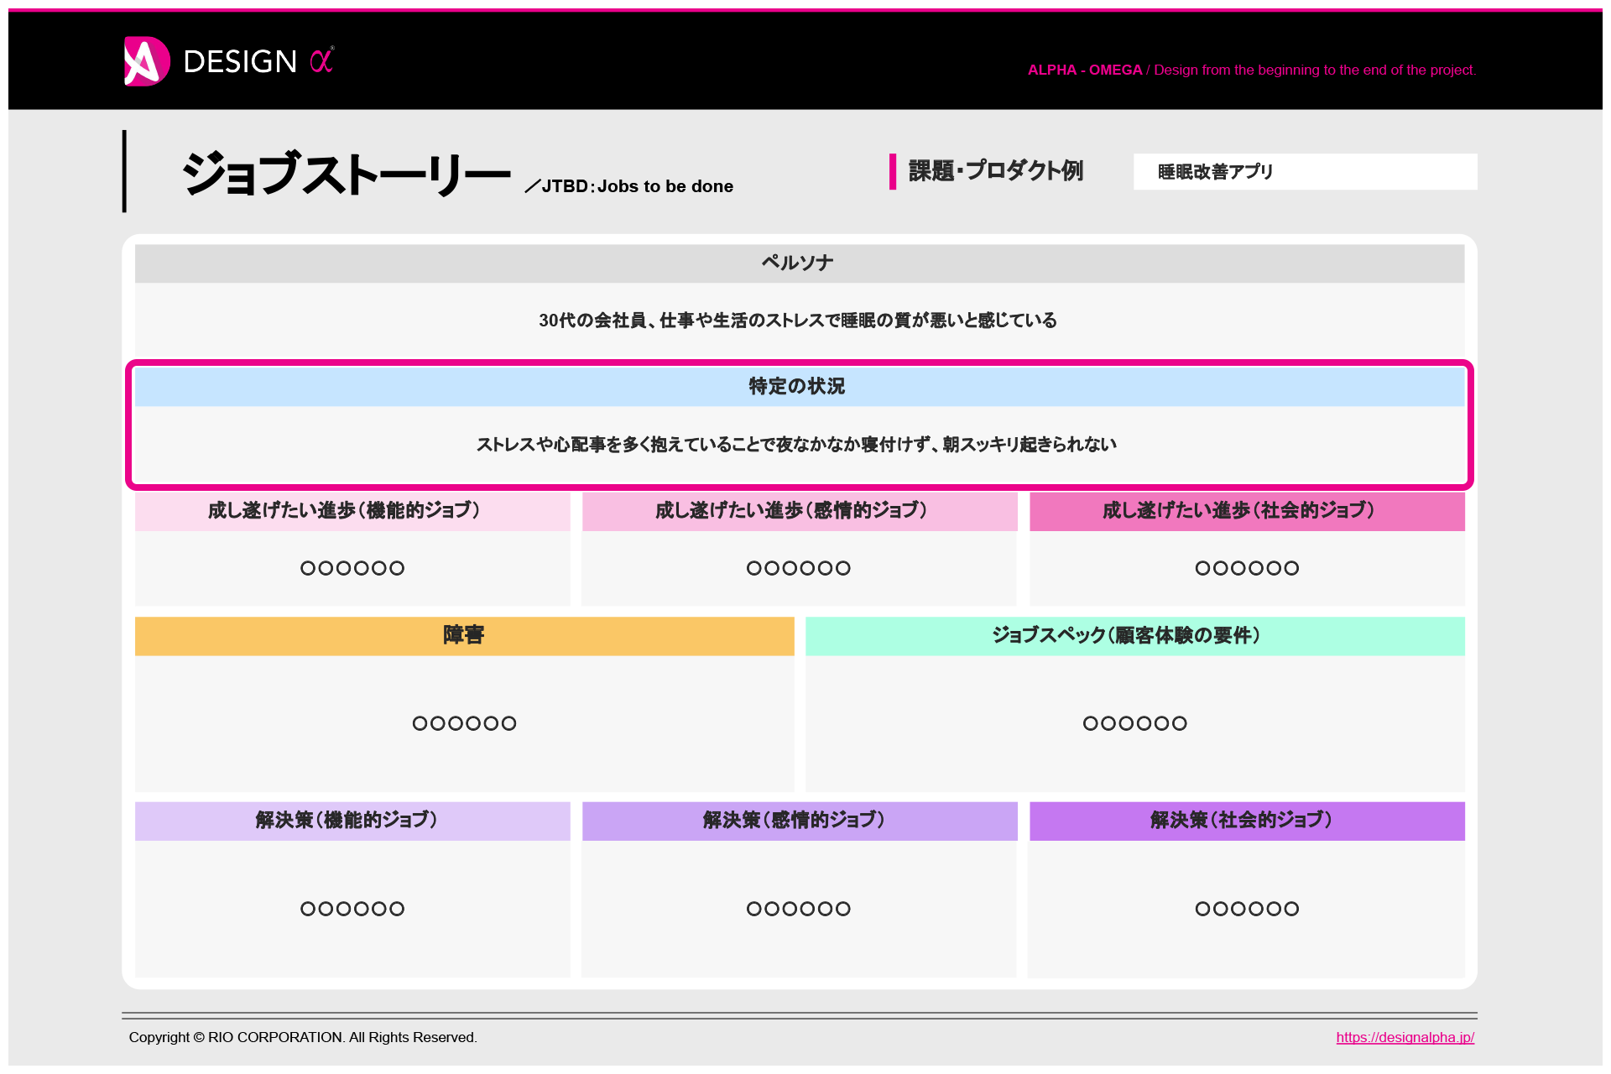The image size is (1611, 1074).
Task: Click the 睡眠改善アプリ field
Action: [1305, 171]
